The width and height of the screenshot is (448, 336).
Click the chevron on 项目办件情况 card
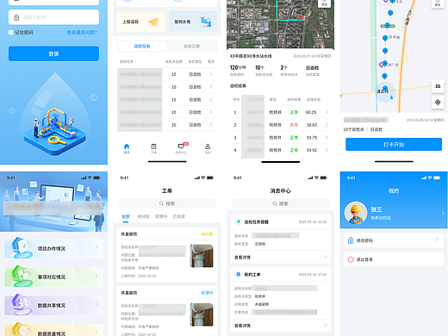pyautogui.click(x=96, y=247)
